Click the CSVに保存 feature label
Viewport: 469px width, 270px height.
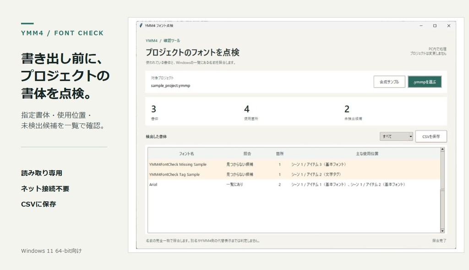click(38, 204)
